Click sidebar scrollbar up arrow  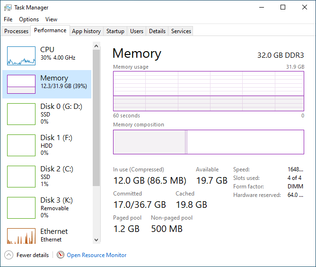point(97,46)
